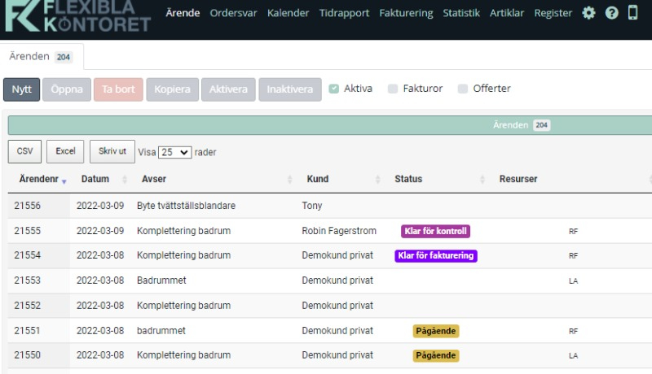Click Byte tvättställsblandare description
The image size is (652, 374).
[x=186, y=206]
